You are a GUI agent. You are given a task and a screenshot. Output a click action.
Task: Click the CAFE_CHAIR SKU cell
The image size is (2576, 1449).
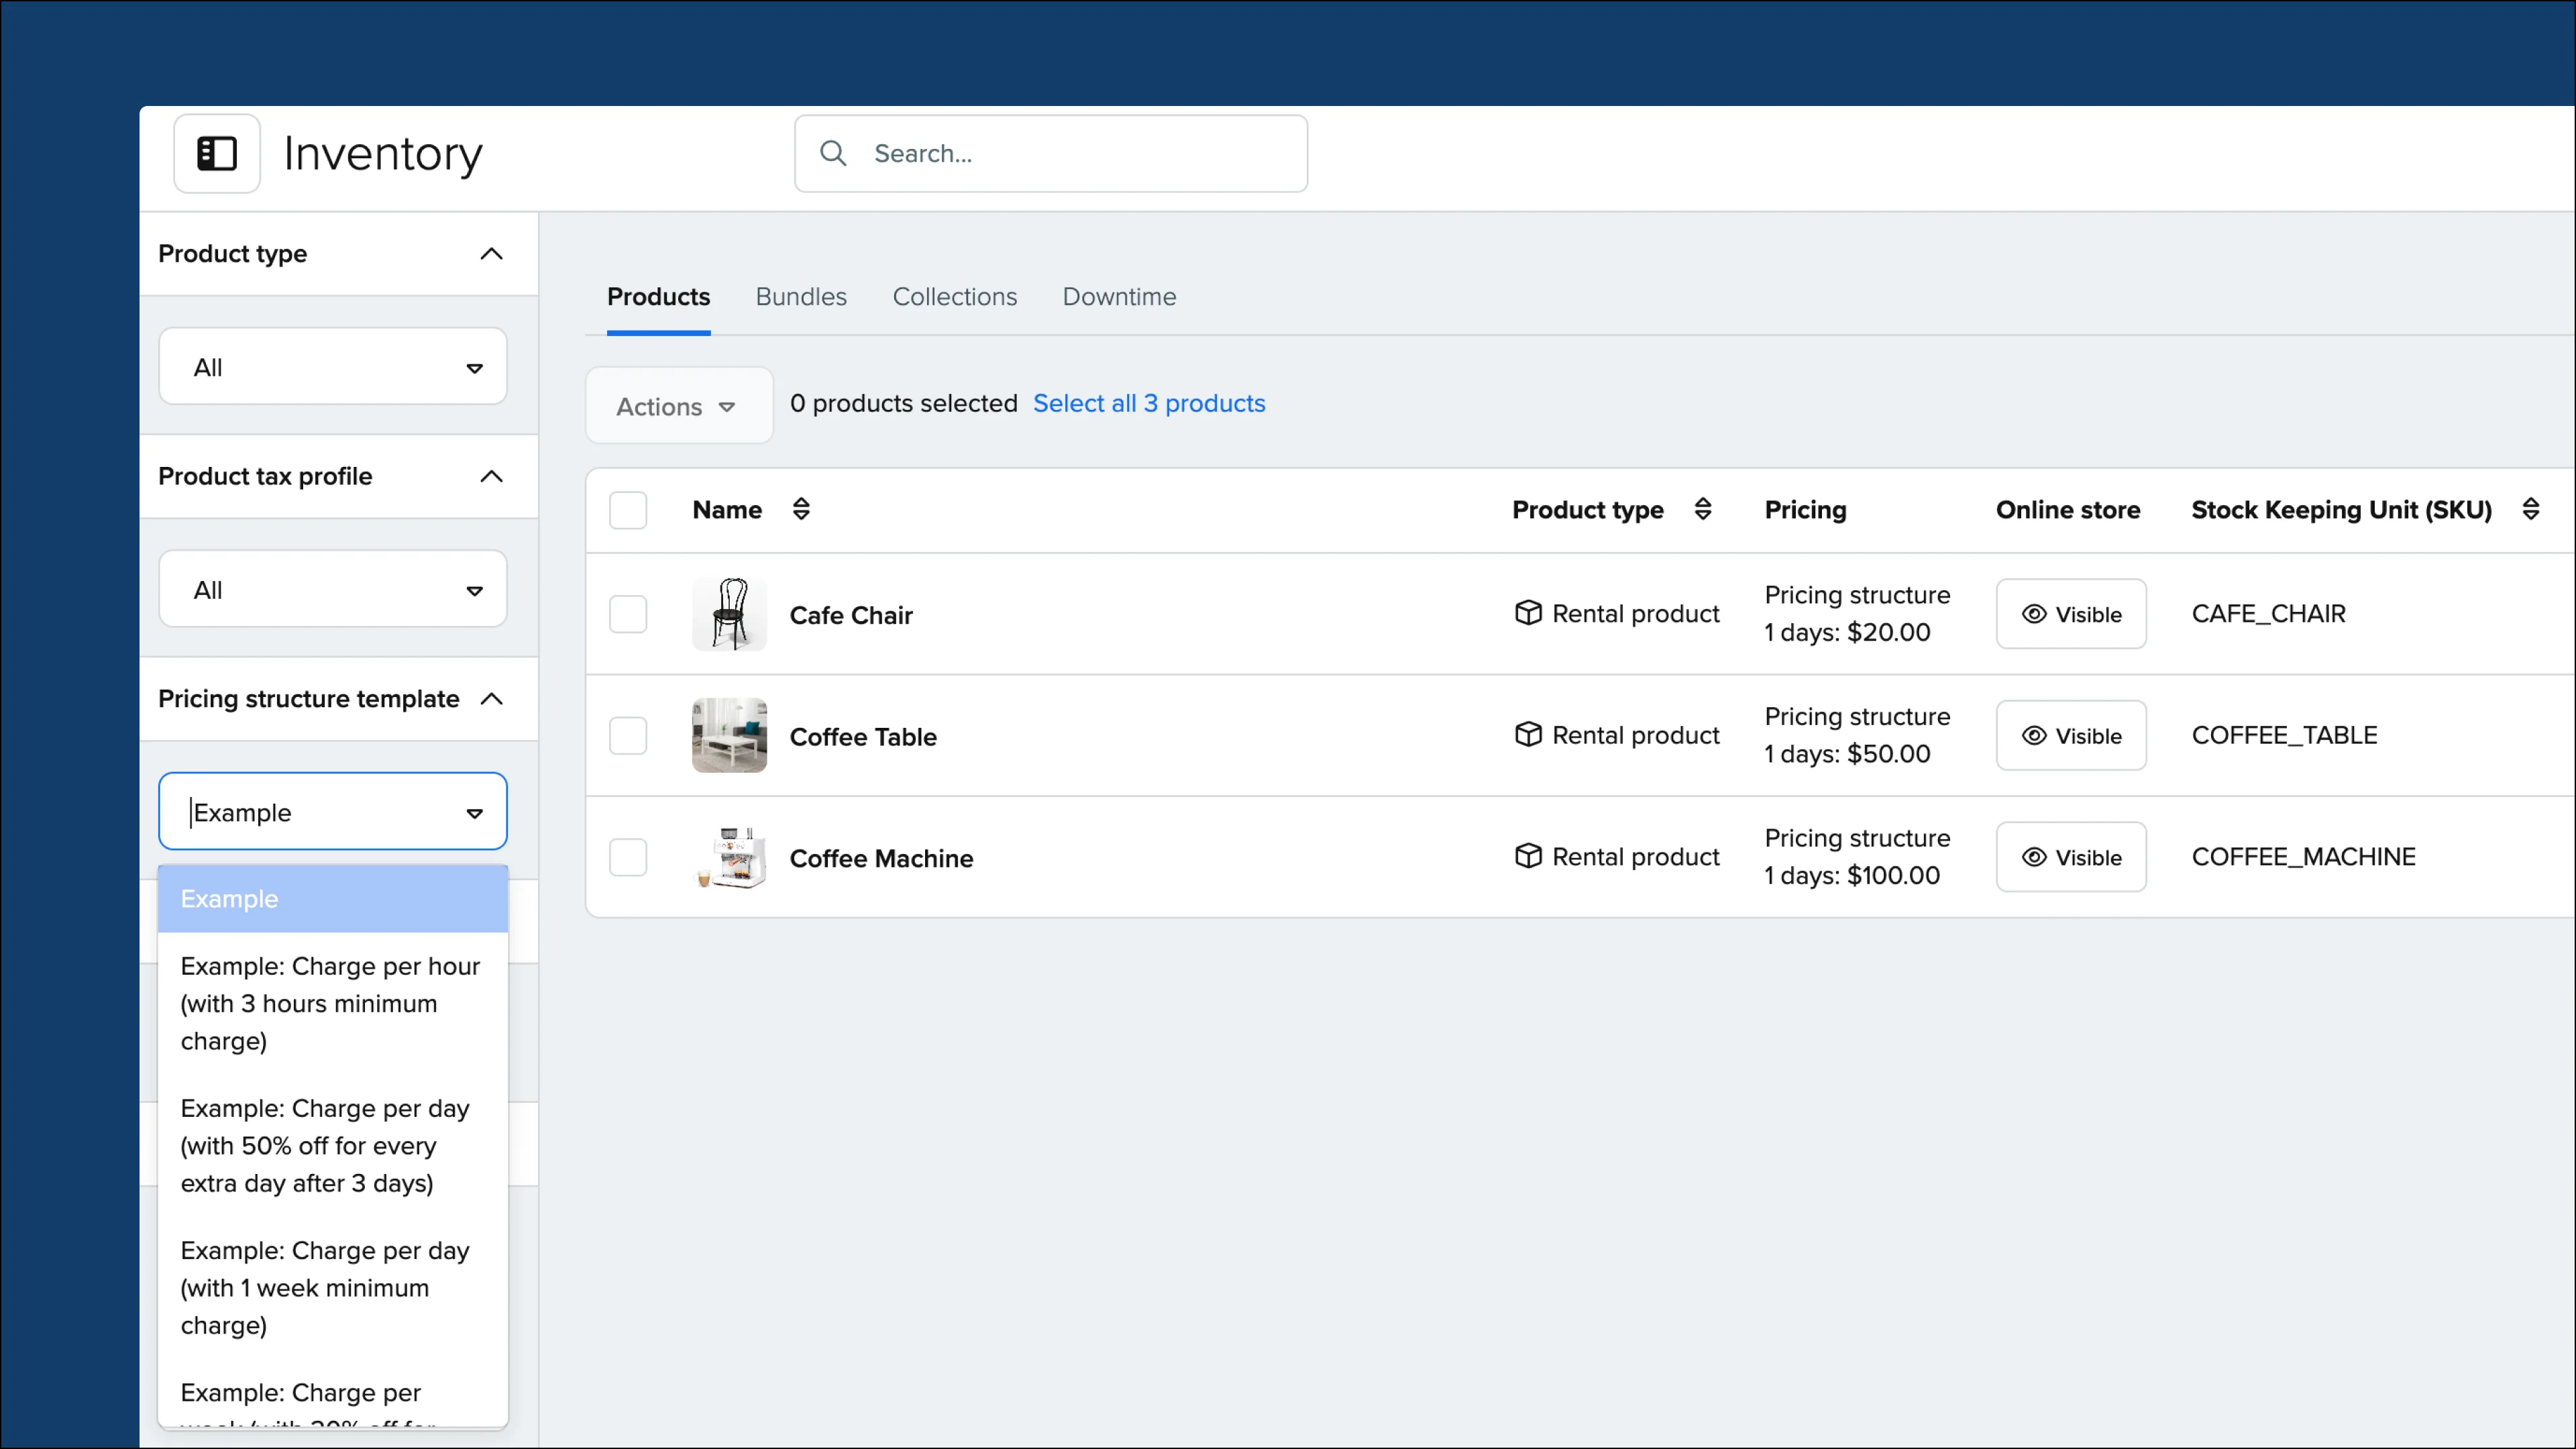click(2268, 613)
